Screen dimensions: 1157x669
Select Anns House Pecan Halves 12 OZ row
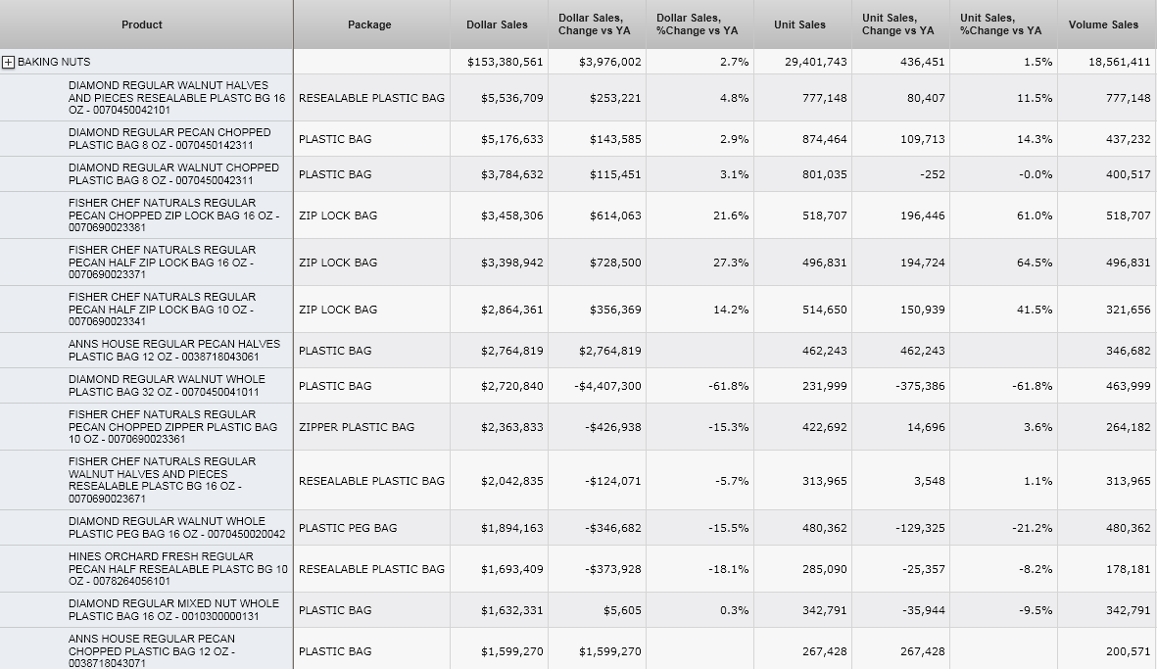pos(173,351)
